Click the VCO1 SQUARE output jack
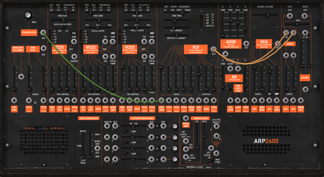This screenshot has height=177, width=324. click(74, 57)
